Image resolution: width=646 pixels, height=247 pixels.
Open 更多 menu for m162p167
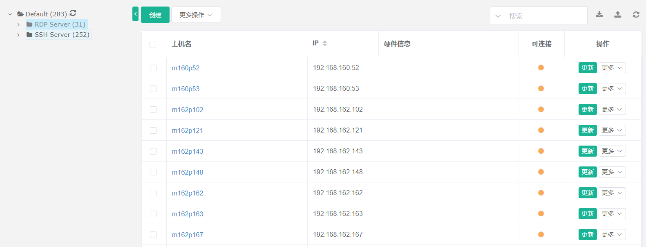tap(612, 235)
